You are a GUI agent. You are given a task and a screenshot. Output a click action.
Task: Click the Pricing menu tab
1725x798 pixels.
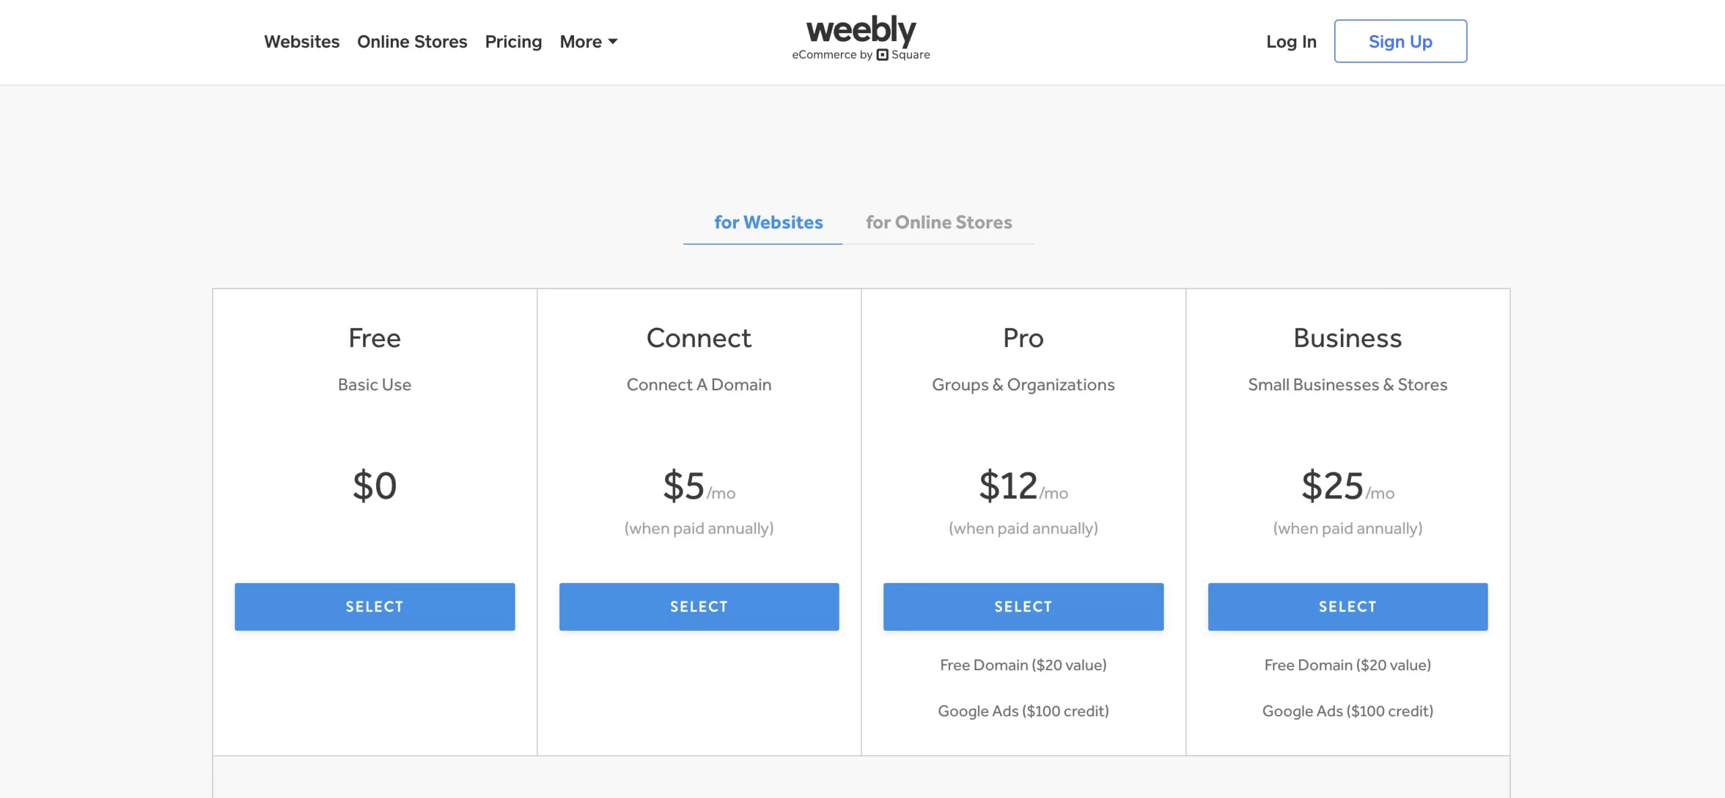pos(513,40)
